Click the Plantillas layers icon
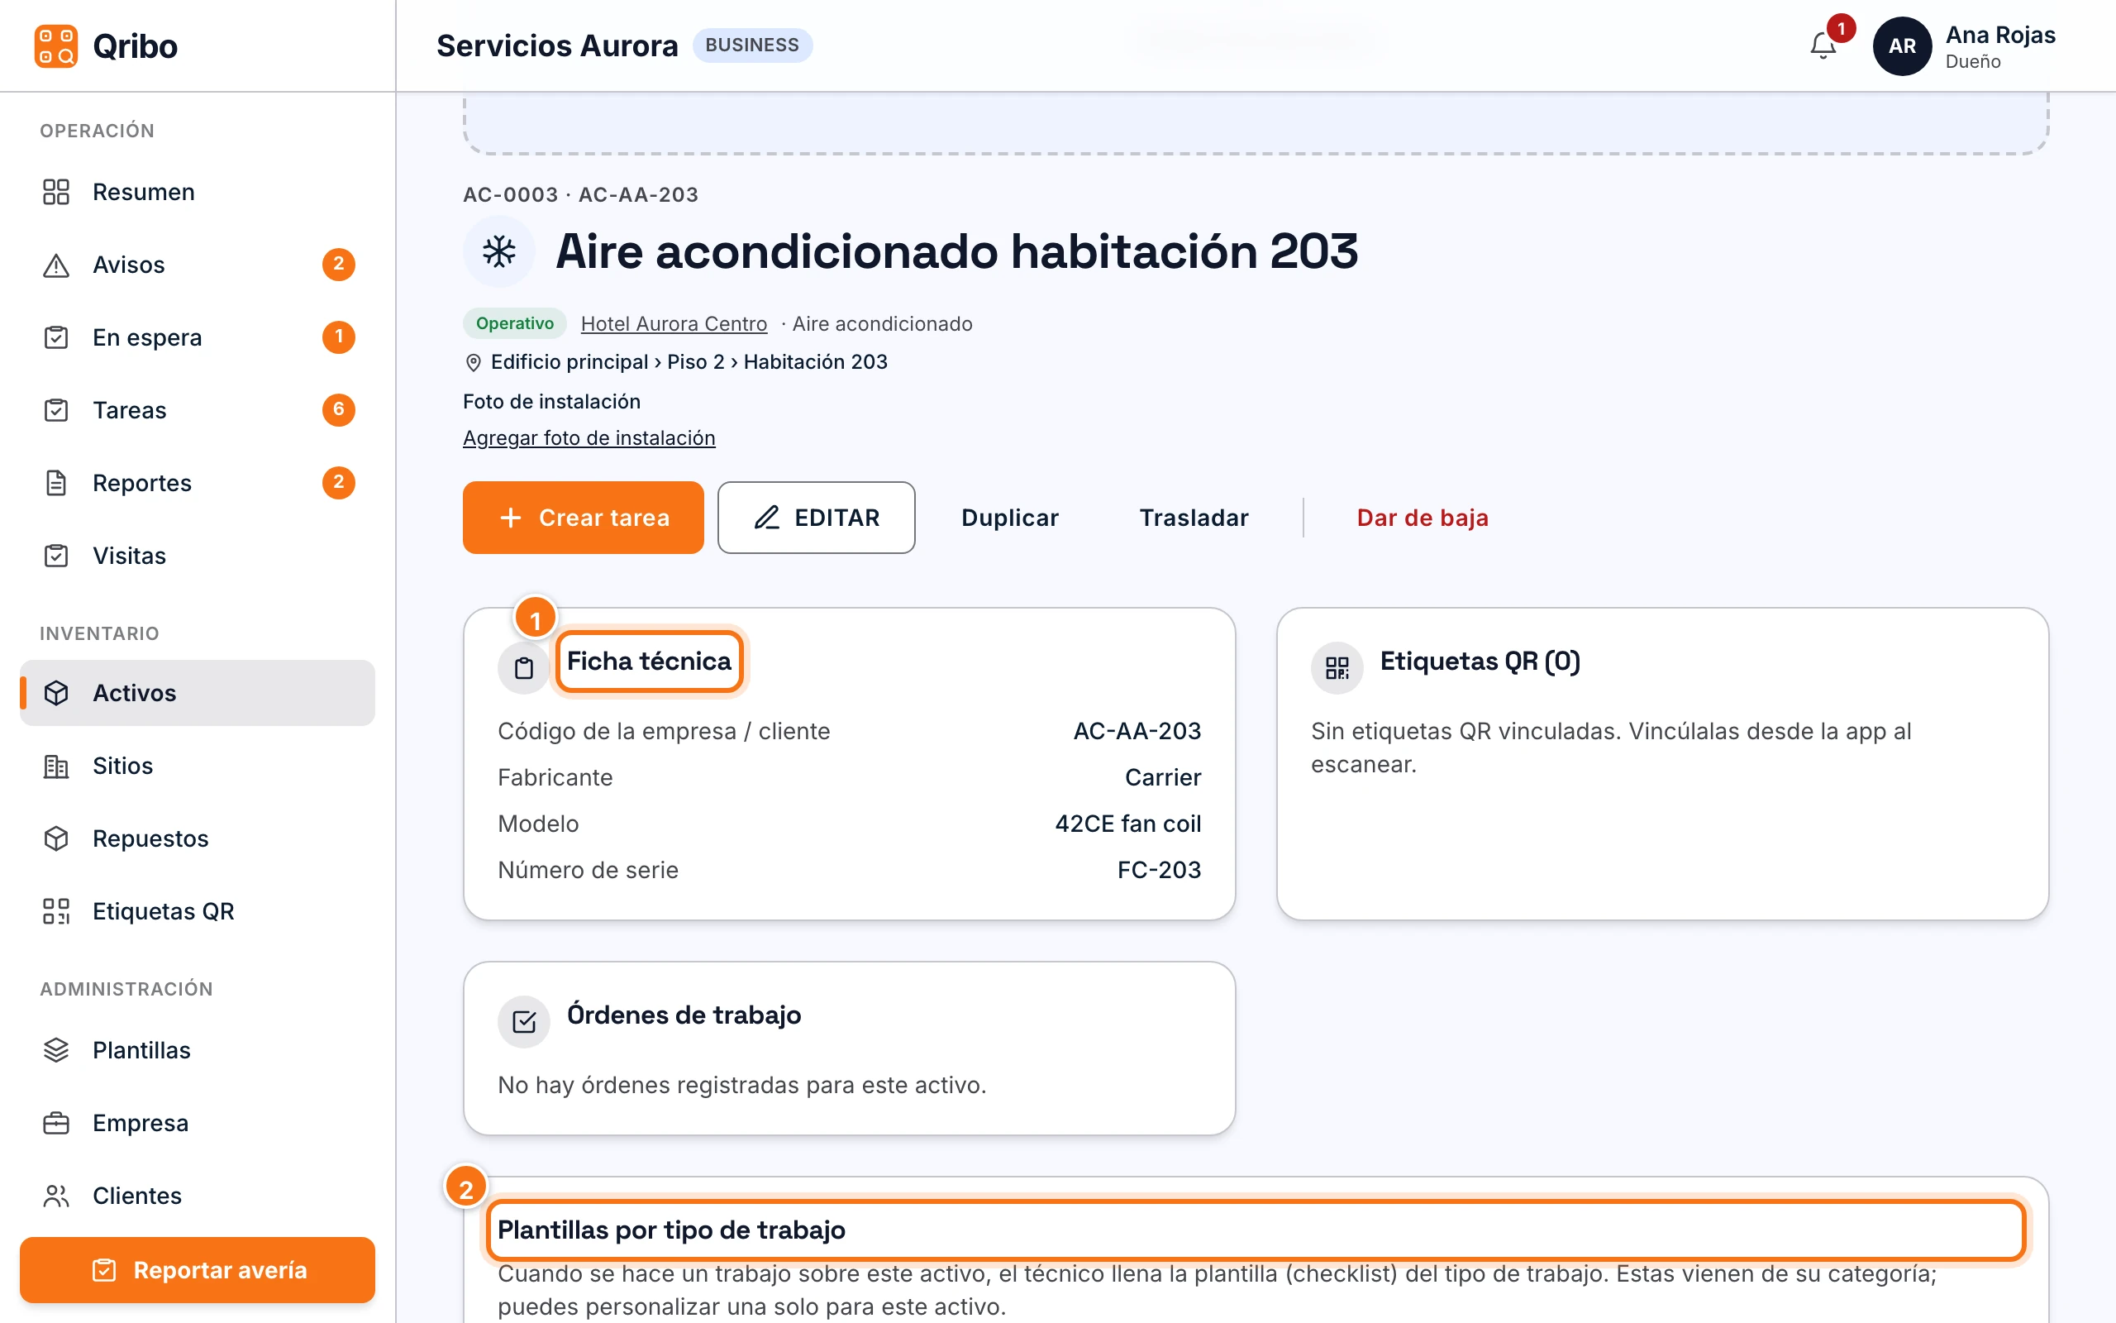Viewport: 2116px width, 1323px height. (x=56, y=1050)
